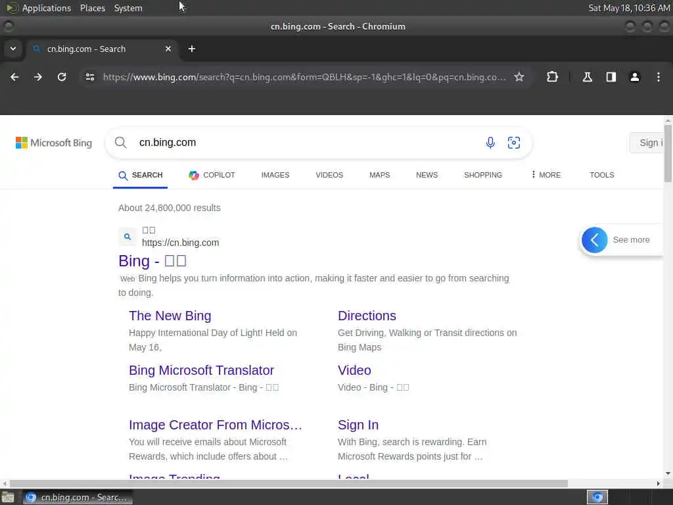This screenshot has width=673, height=505.
Task: Click the cn.bing.com result favicon
Action: (x=128, y=237)
